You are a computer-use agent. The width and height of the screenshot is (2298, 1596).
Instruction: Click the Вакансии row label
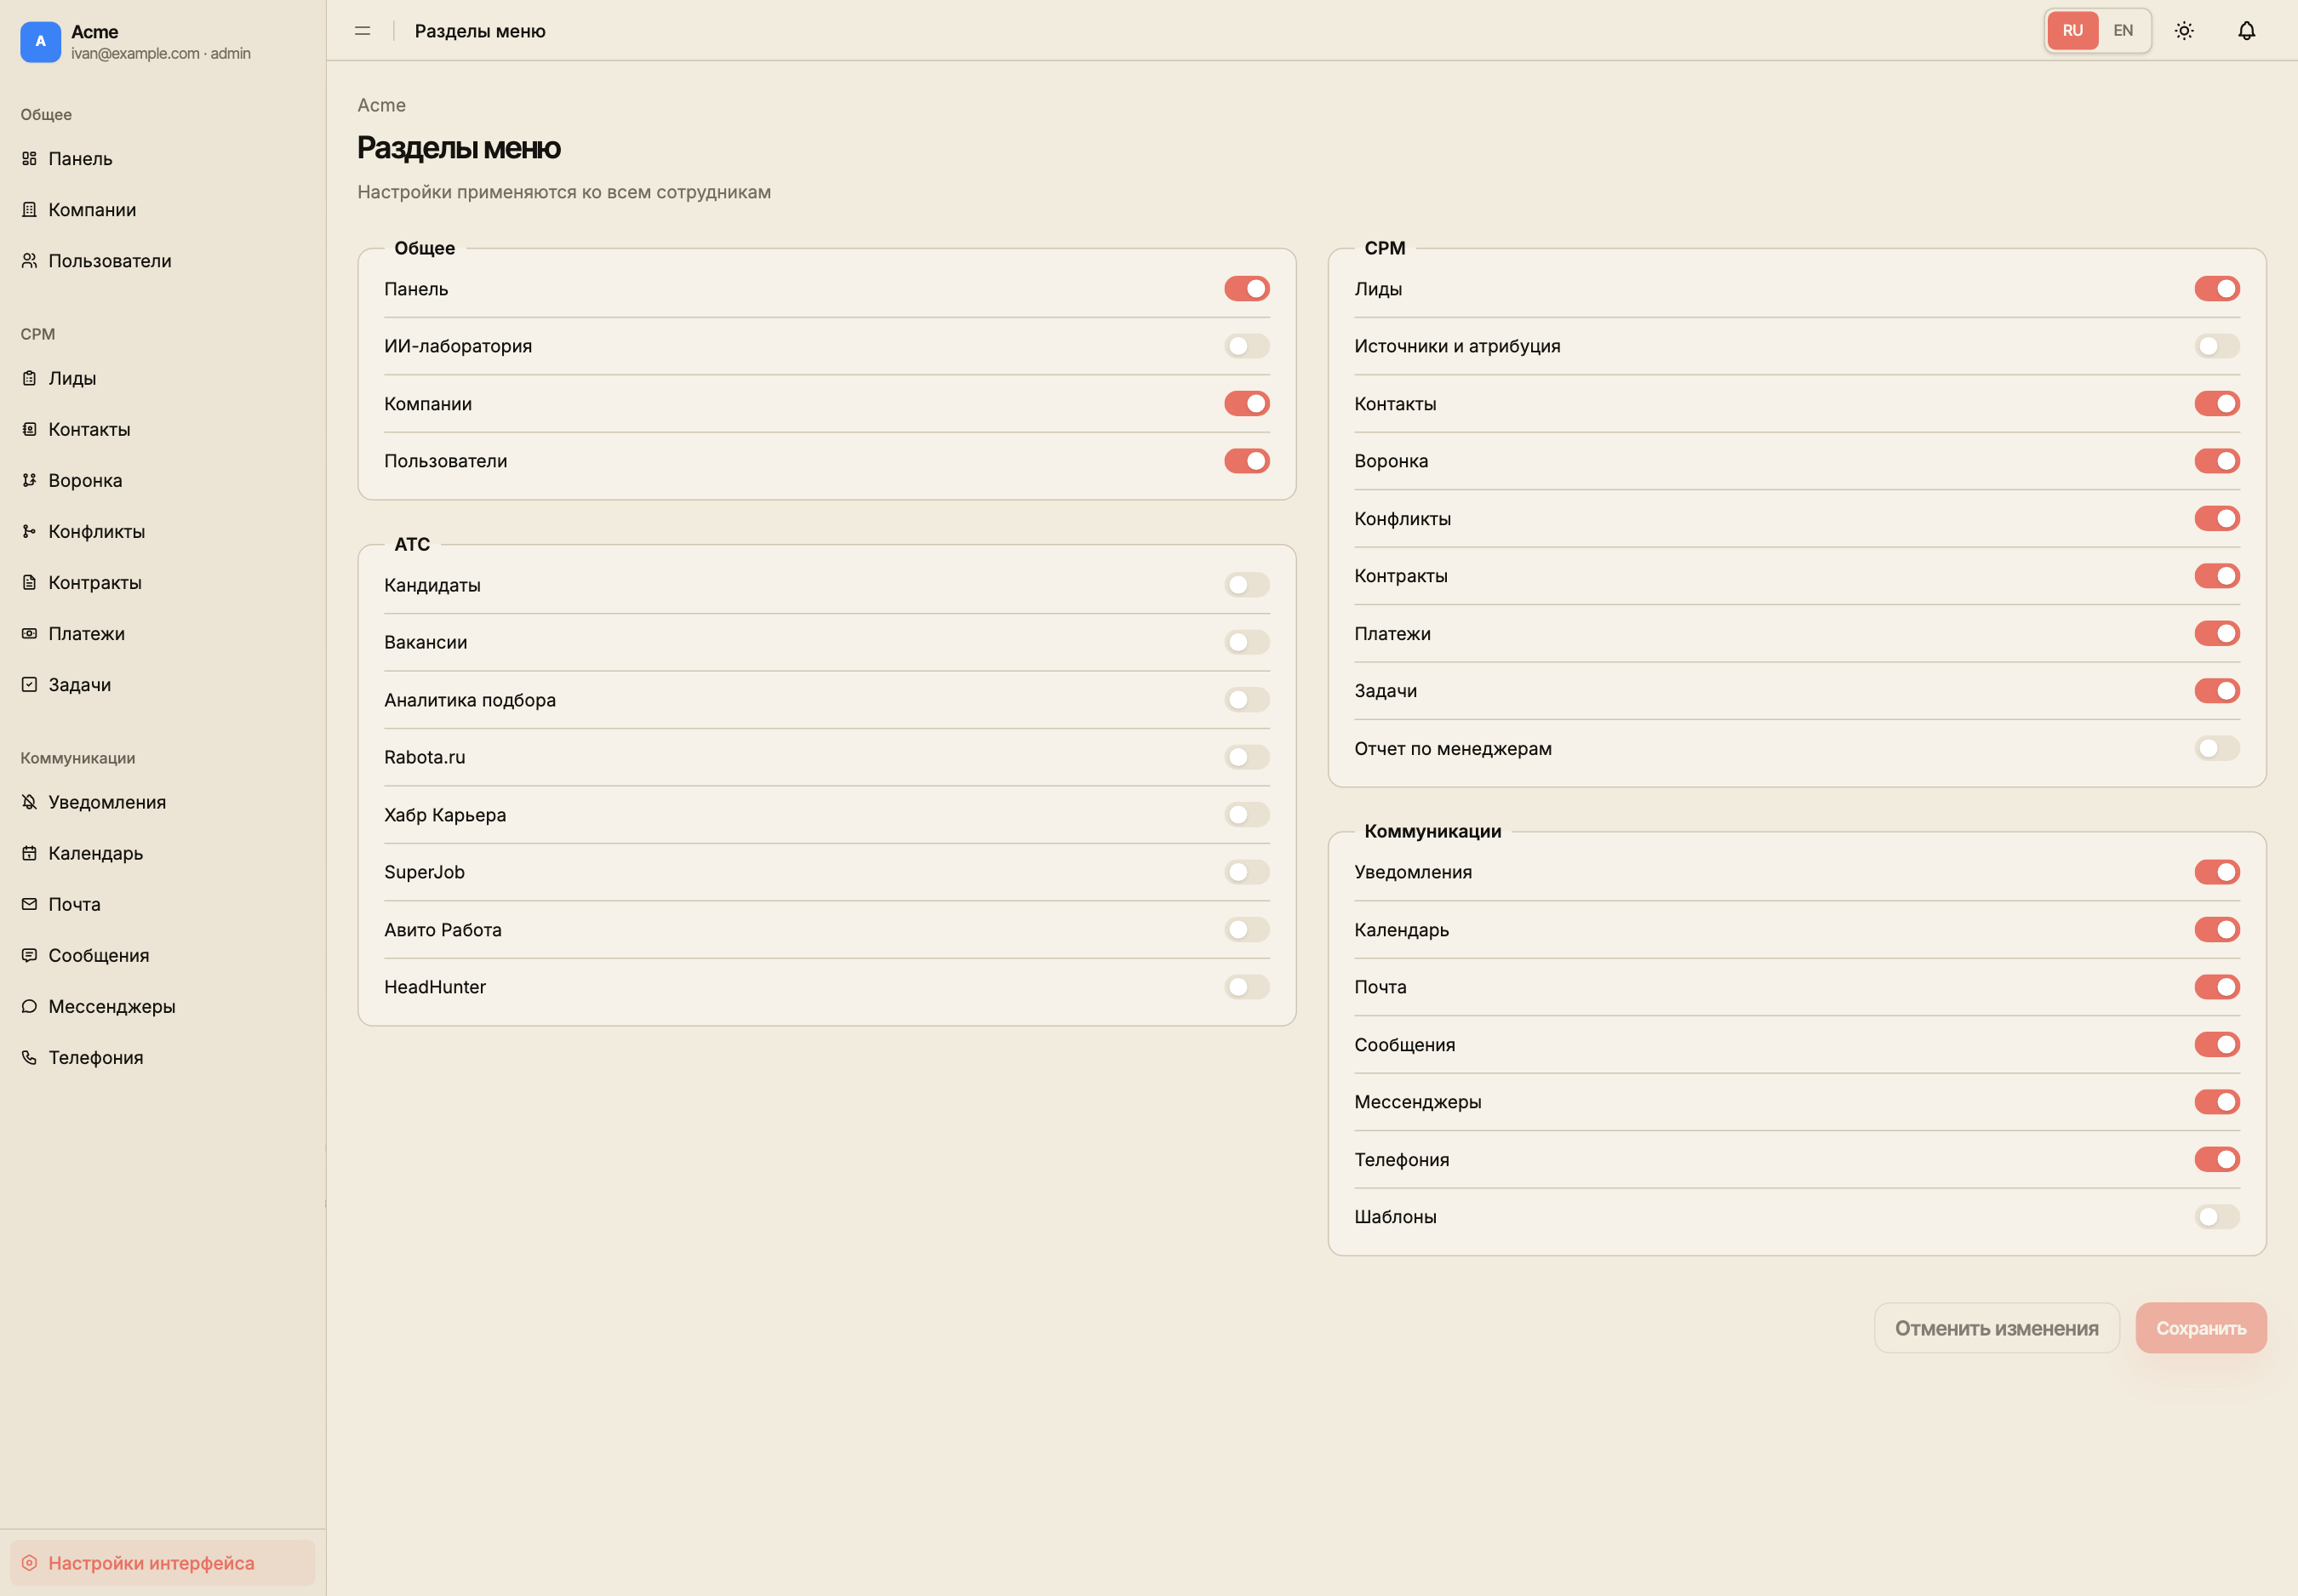click(425, 642)
